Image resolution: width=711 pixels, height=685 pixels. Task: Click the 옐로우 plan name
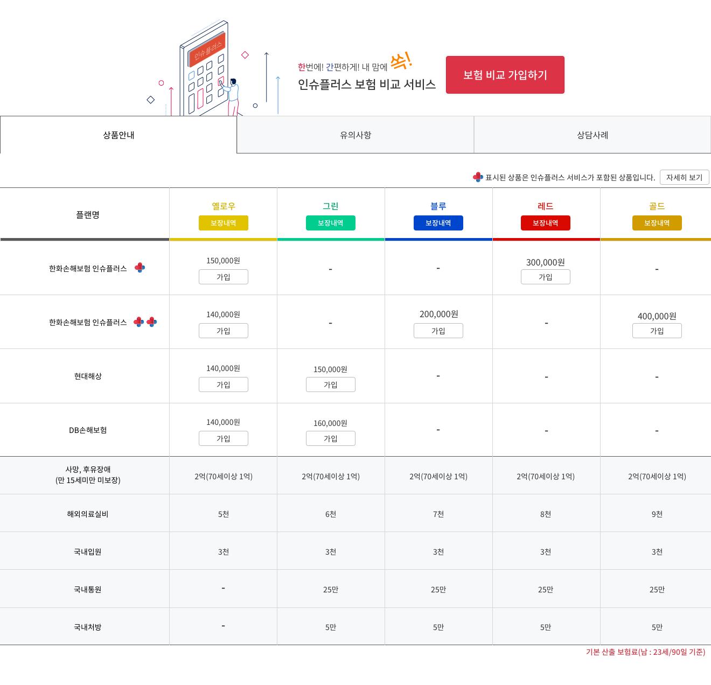[x=224, y=206]
